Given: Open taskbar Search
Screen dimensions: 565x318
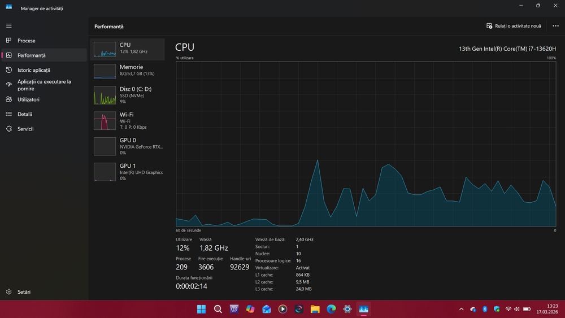Looking at the screenshot, I should click(218, 309).
